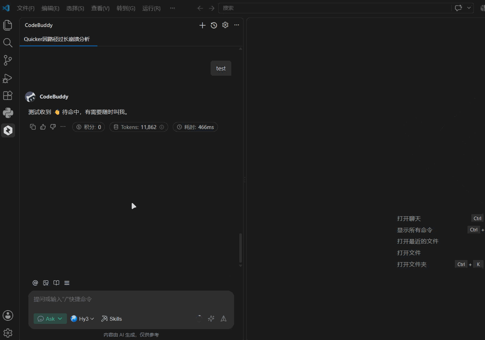Screen dimensions: 485x340
Task: Open the Accounts menu in the activity bar
Action: coord(8,315)
